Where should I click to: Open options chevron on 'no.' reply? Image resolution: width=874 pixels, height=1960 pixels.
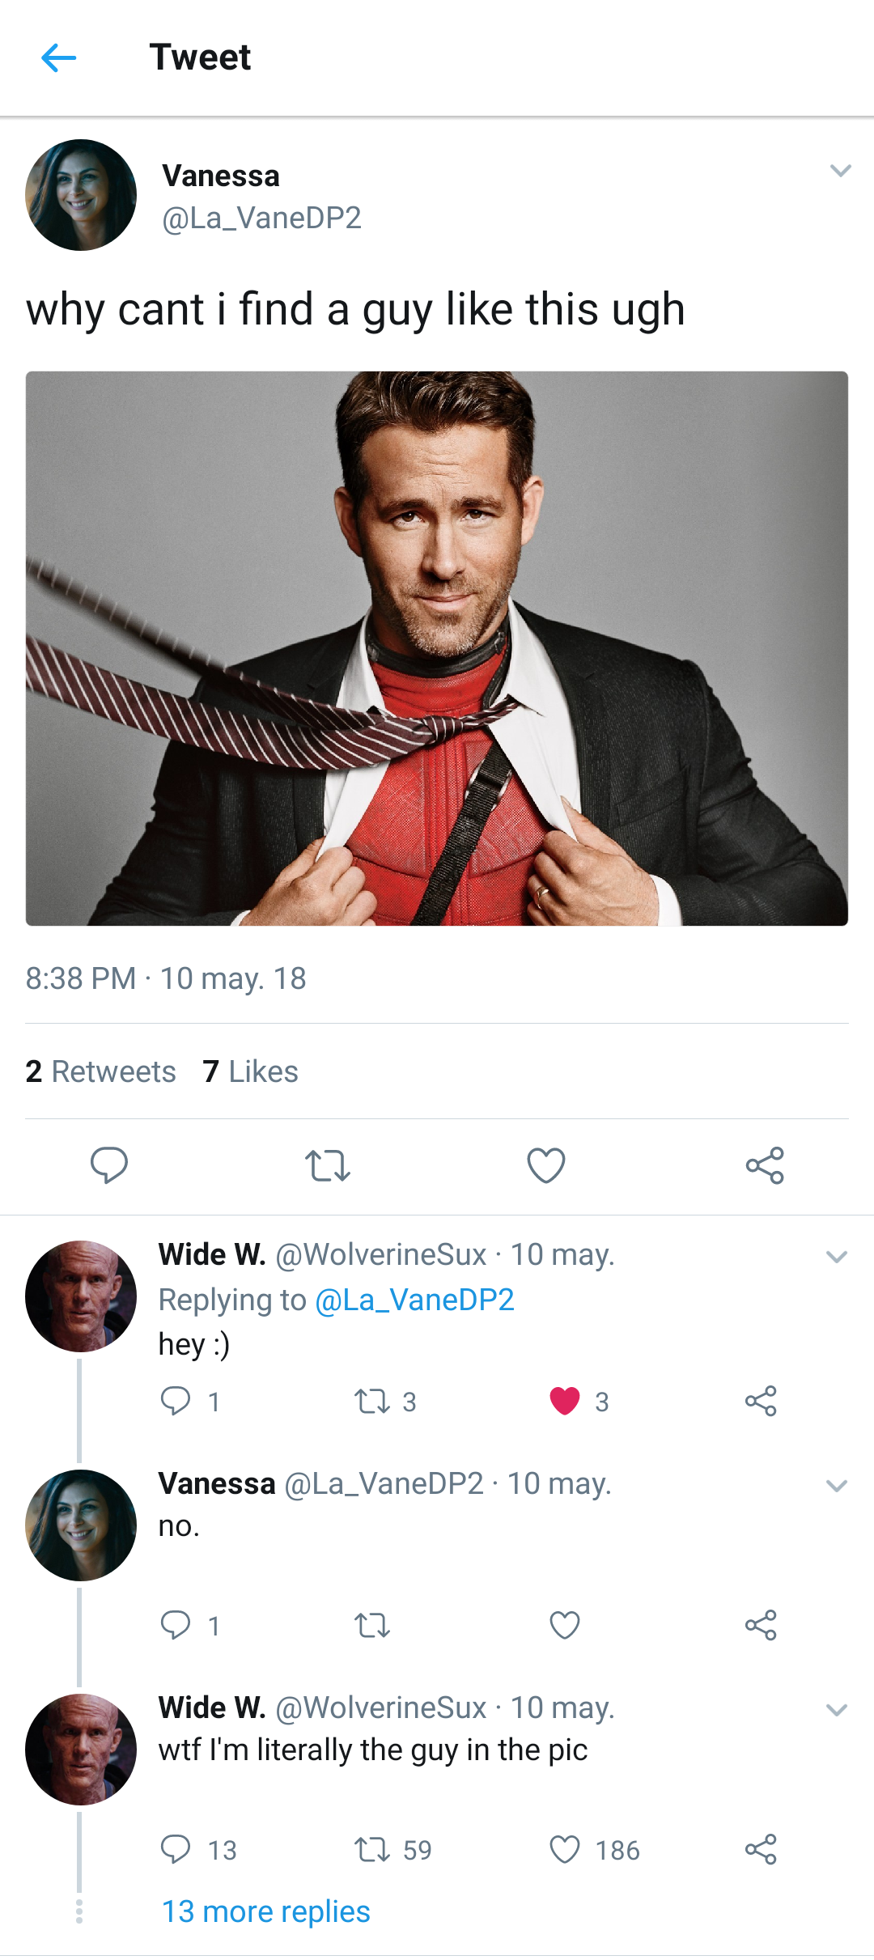[x=837, y=1486]
